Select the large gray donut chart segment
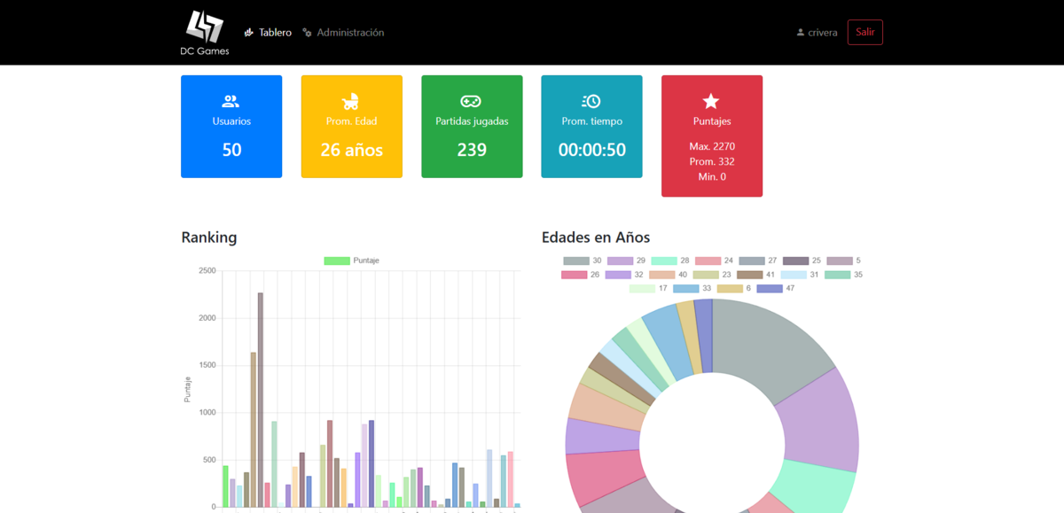 764,343
